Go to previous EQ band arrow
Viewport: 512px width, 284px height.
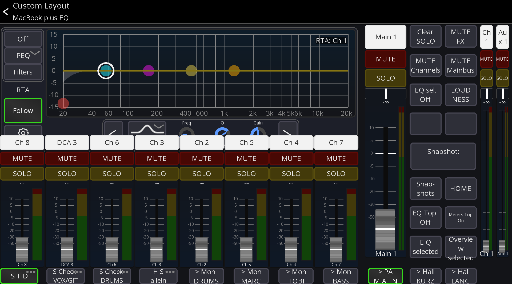pyautogui.click(x=113, y=129)
